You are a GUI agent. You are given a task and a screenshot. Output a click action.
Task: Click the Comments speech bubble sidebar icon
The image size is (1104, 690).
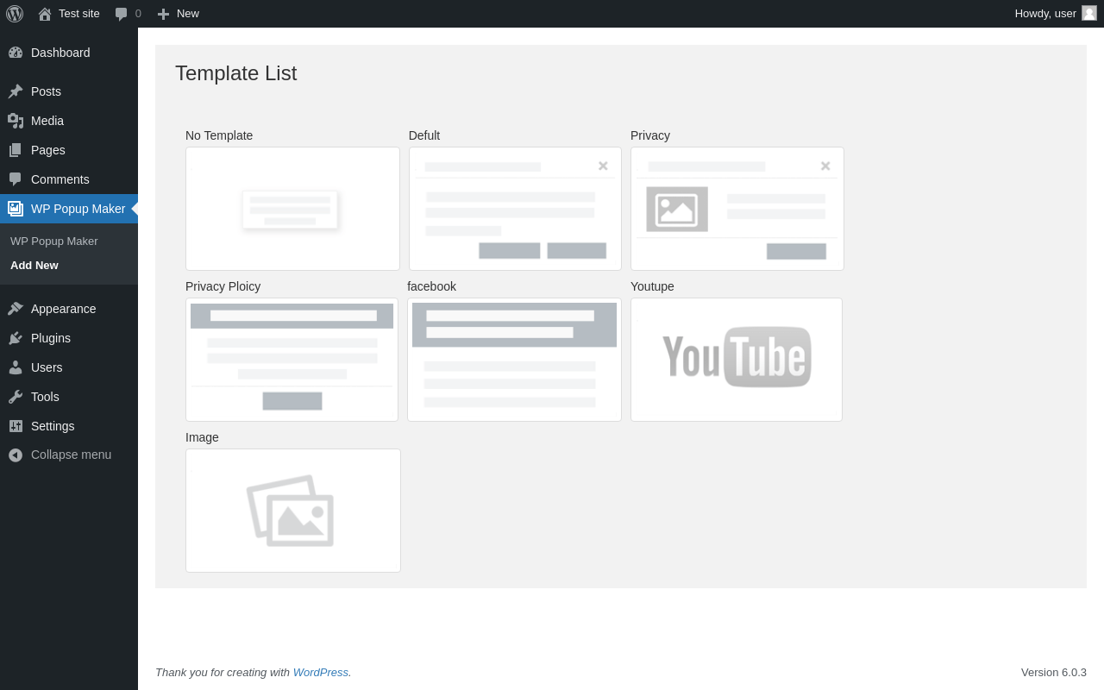[16, 179]
